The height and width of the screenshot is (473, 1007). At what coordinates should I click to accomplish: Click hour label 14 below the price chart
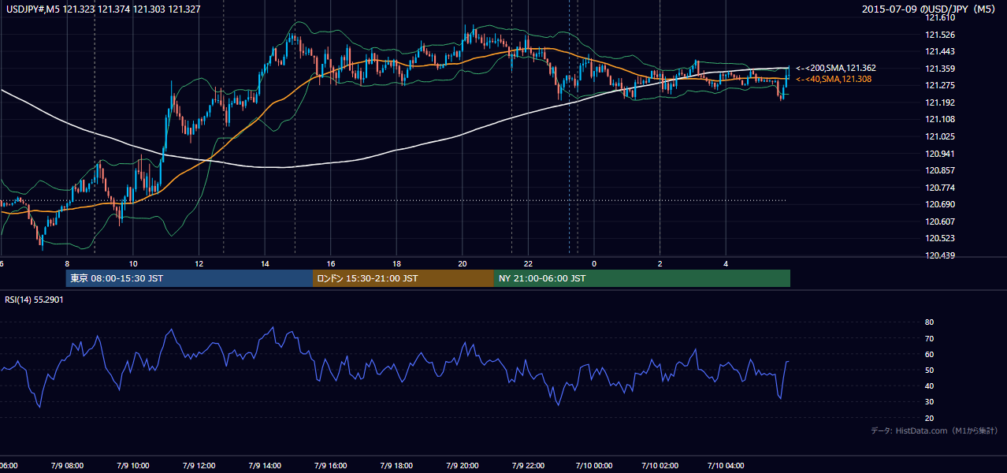click(x=265, y=263)
